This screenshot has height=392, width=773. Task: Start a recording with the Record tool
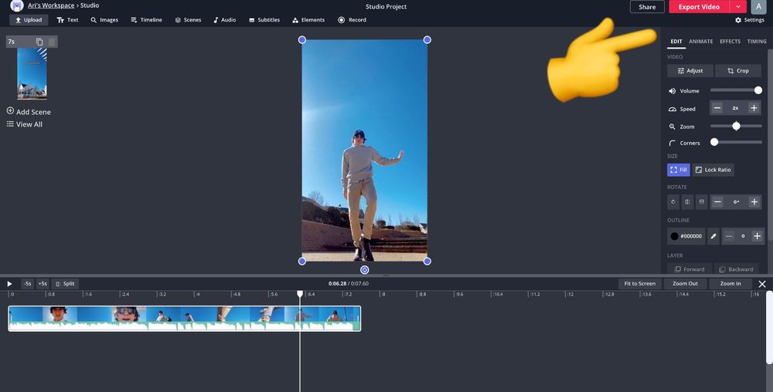click(352, 19)
